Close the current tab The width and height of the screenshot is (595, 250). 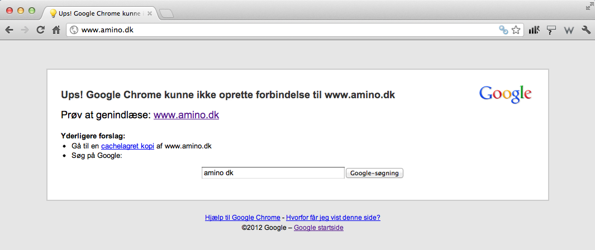[150, 13]
